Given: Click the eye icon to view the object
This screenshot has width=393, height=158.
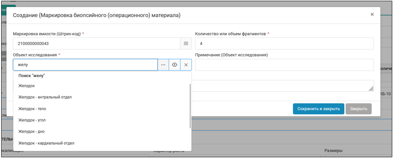Looking at the screenshot, I should (174, 65).
